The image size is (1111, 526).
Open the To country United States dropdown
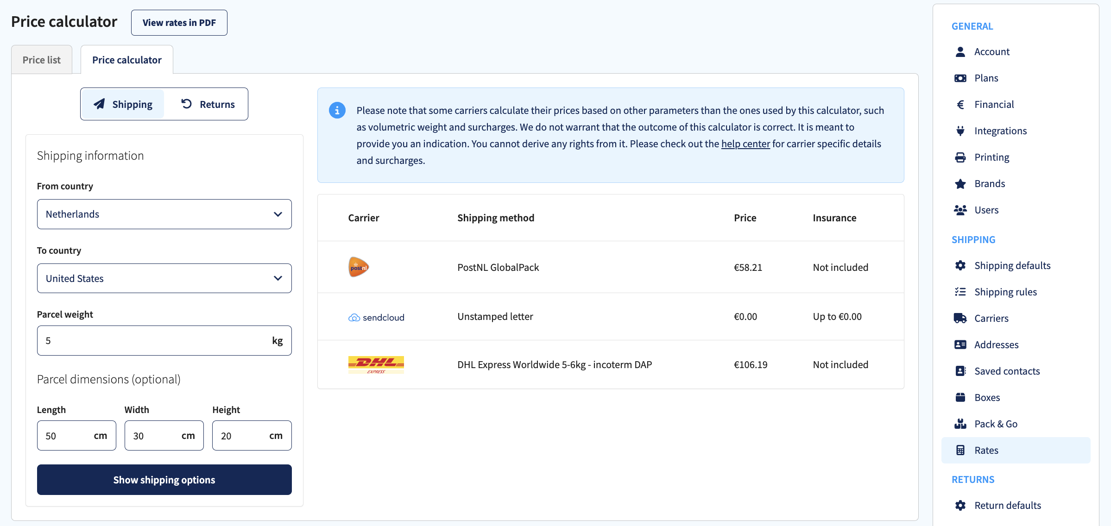164,278
